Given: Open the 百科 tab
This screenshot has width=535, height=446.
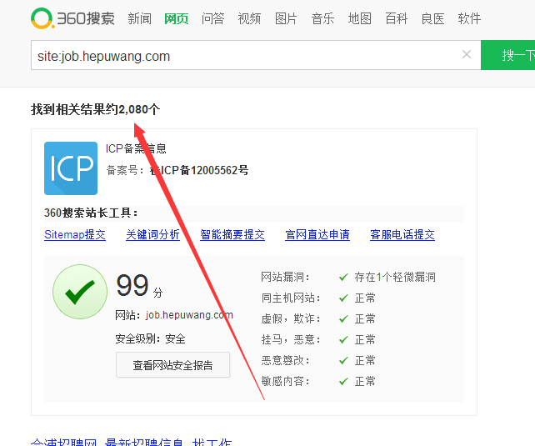Looking at the screenshot, I should point(396,18).
